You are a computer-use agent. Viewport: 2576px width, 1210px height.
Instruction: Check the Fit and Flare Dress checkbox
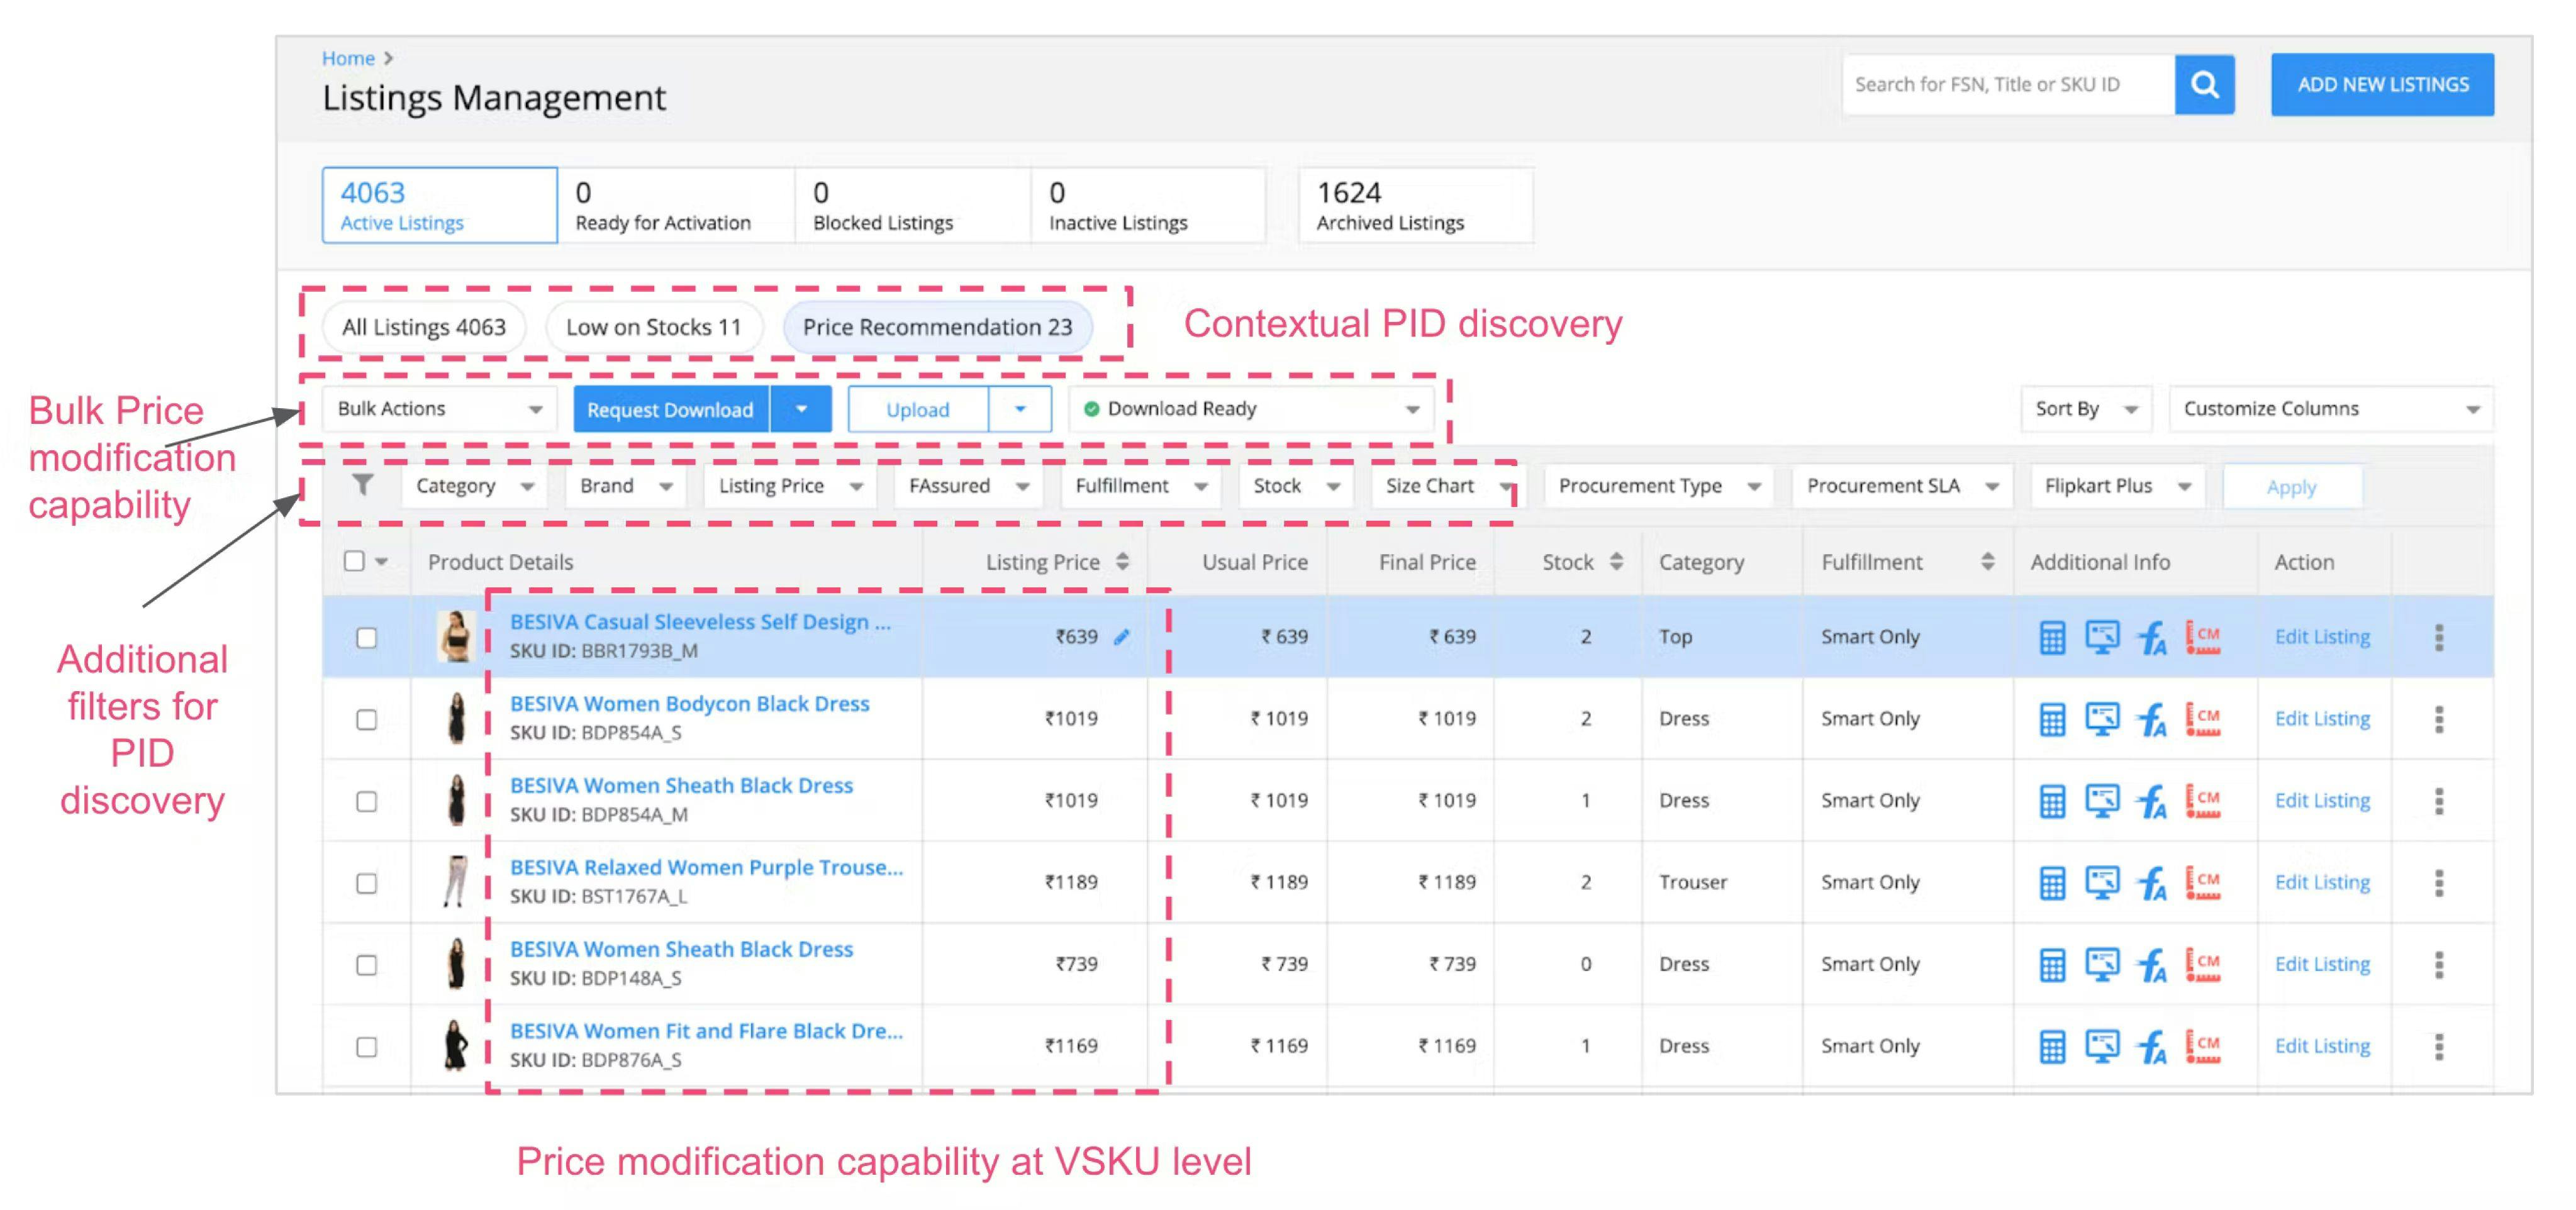(367, 1048)
